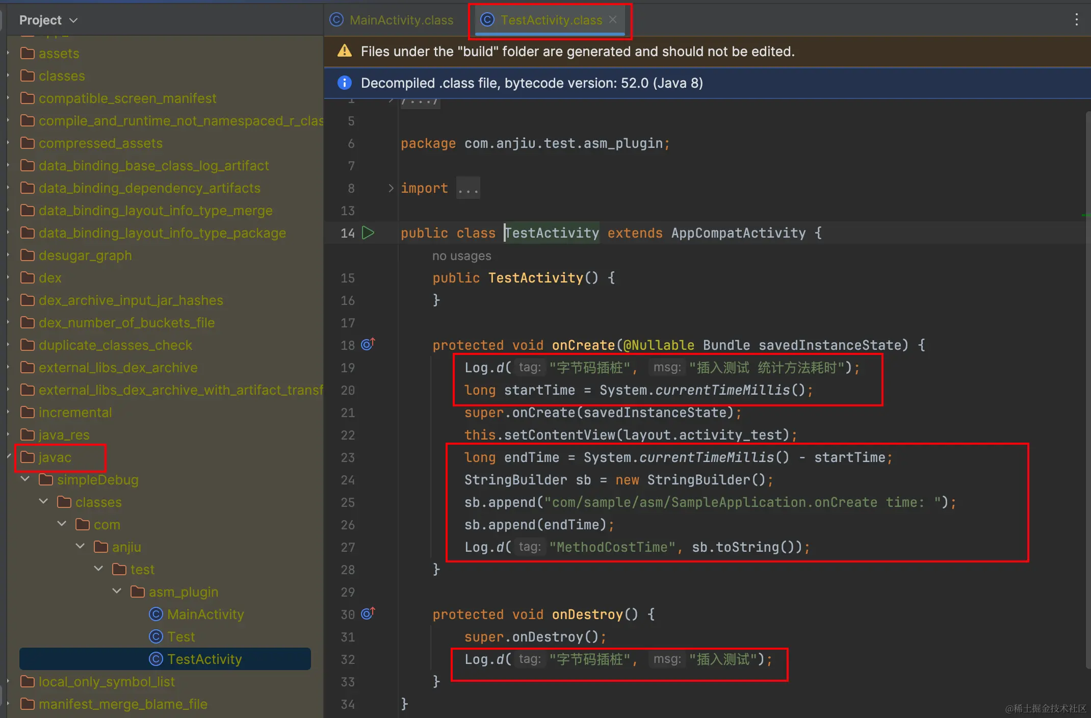Viewport: 1091px width, 718px height.
Task: Close the TestActivity.class tab
Action: (x=613, y=19)
